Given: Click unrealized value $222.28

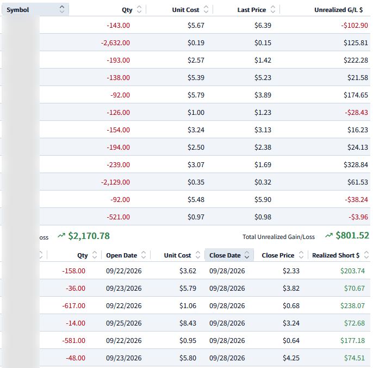Looking at the screenshot, I should coord(356,60).
